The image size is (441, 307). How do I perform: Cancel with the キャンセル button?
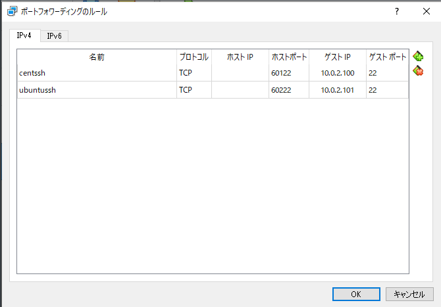[409, 294]
